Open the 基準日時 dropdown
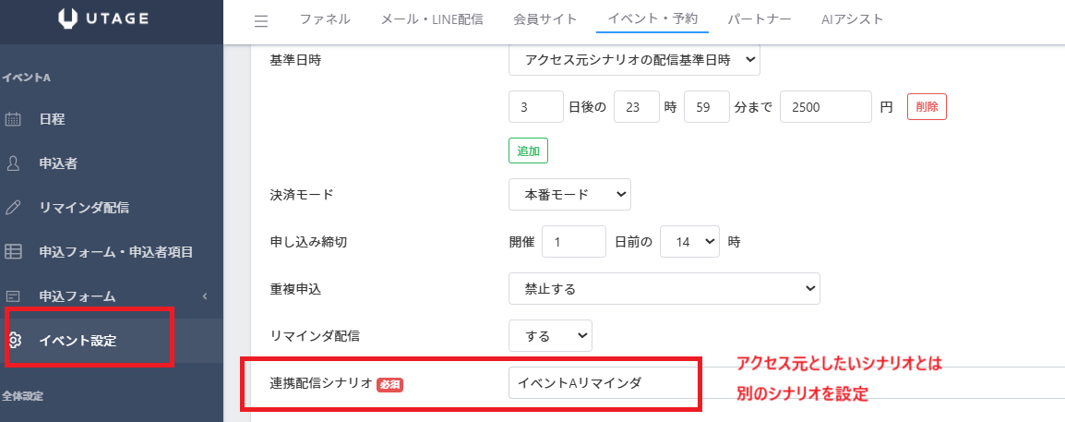 (x=634, y=61)
